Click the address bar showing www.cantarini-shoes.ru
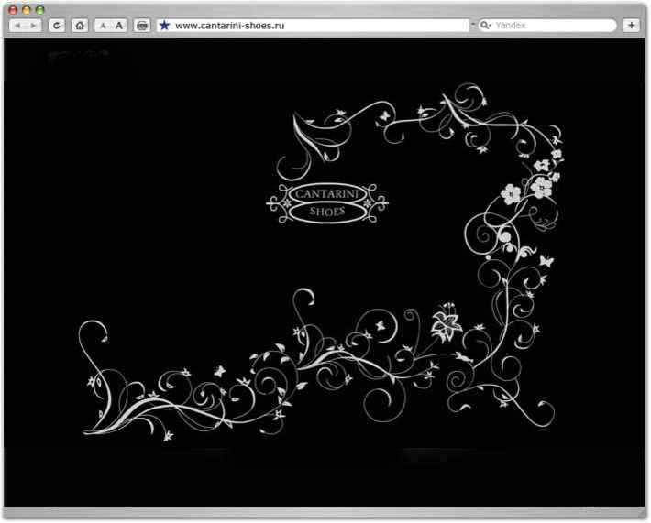 [x=313, y=26]
